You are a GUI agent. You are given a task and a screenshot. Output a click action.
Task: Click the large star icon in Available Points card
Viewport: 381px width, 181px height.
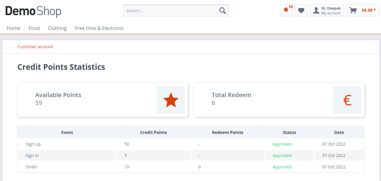(171, 100)
